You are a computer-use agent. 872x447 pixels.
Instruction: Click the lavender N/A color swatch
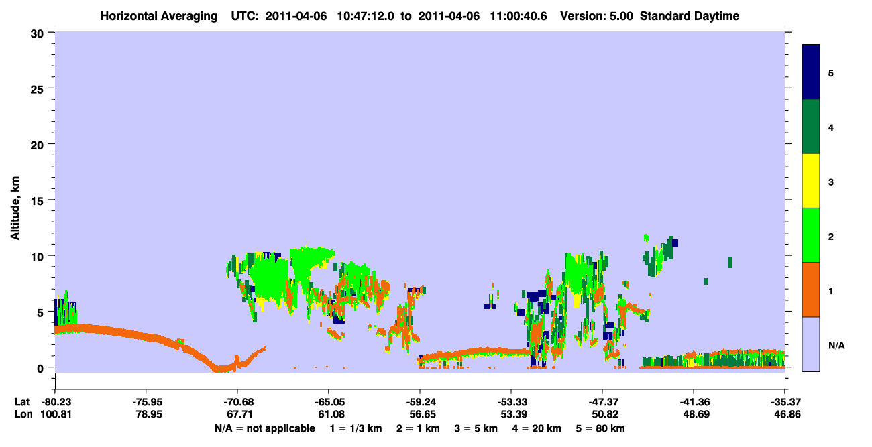811,344
